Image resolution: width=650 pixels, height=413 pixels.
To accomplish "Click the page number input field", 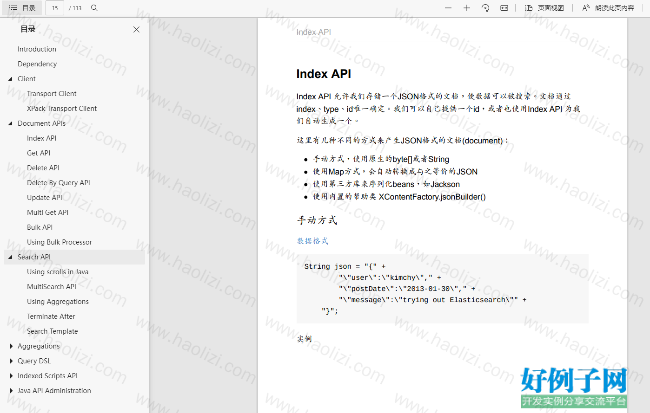I will point(55,8).
